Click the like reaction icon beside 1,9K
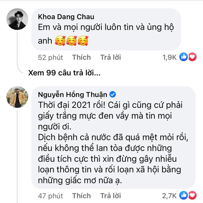The width and height of the screenshot is (203, 203). click(184, 57)
